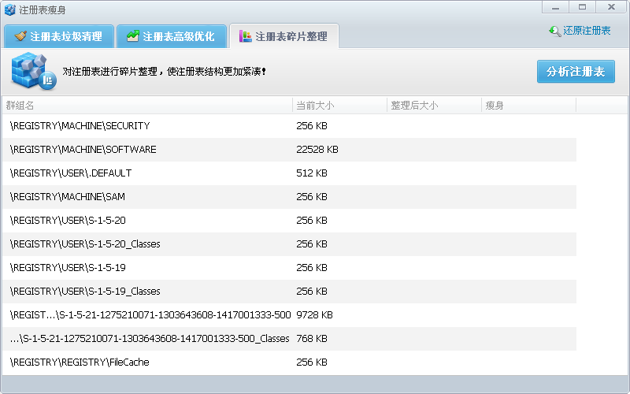
Task: Open the 还原注册表 link
Action: (587, 31)
